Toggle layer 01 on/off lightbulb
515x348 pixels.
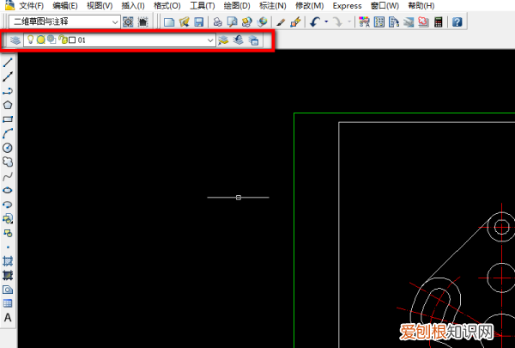pyautogui.click(x=31, y=40)
